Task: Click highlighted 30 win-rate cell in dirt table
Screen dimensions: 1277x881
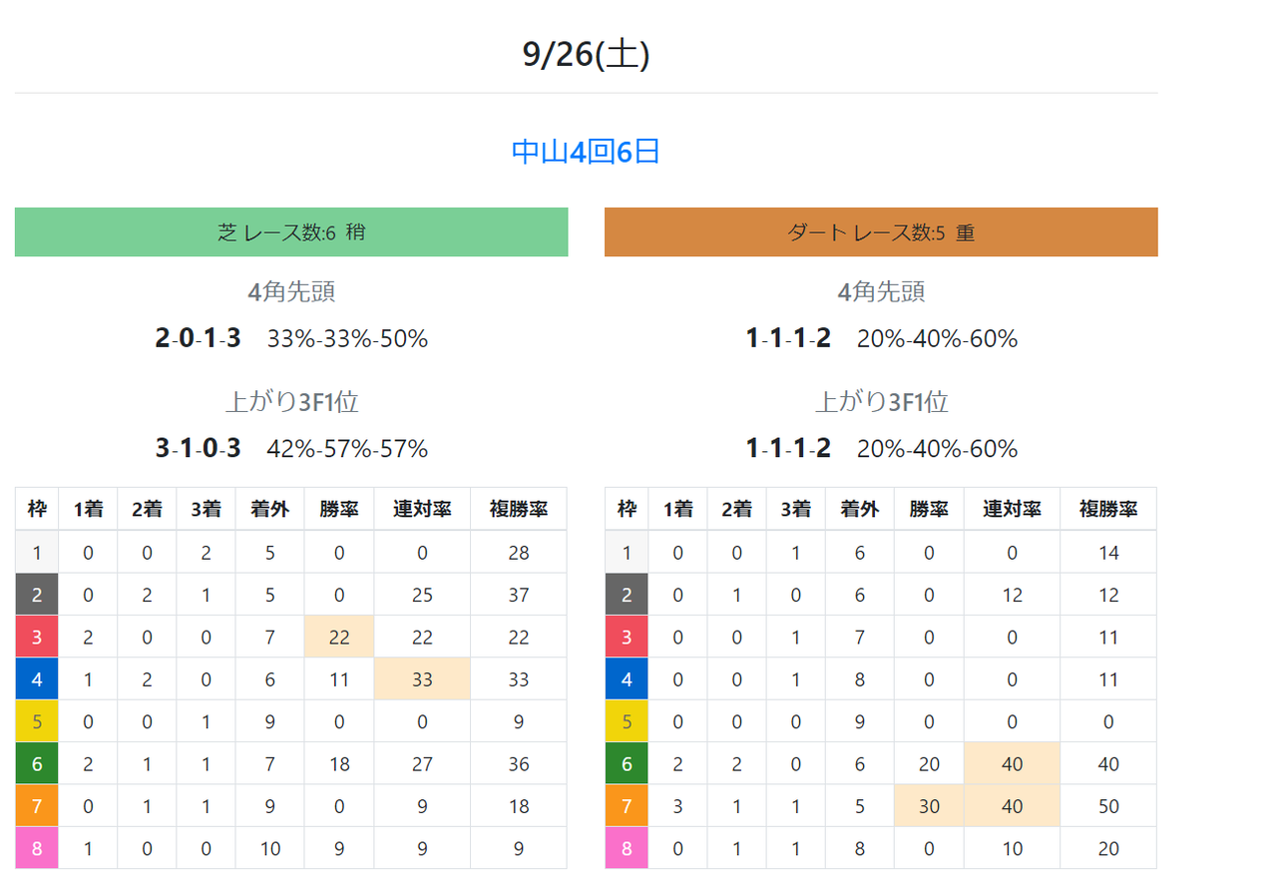Action: point(929,806)
